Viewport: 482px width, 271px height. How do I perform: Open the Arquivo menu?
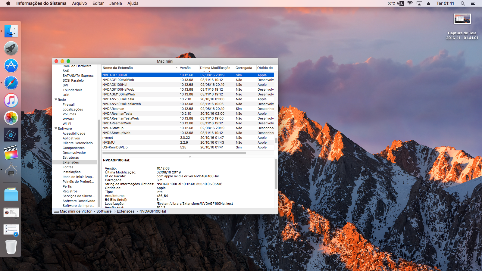point(80,3)
